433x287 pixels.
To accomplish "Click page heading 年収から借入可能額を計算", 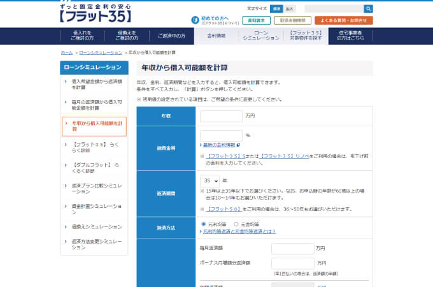I will [x=185, y=68].
